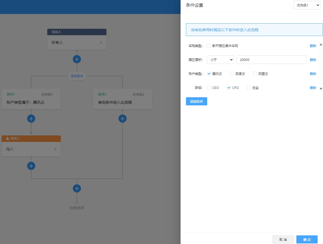Viewport: 323px width, 244px height.
Task: Click the chevron arrow on 所有人 node
Action: (x=101, y=42)
